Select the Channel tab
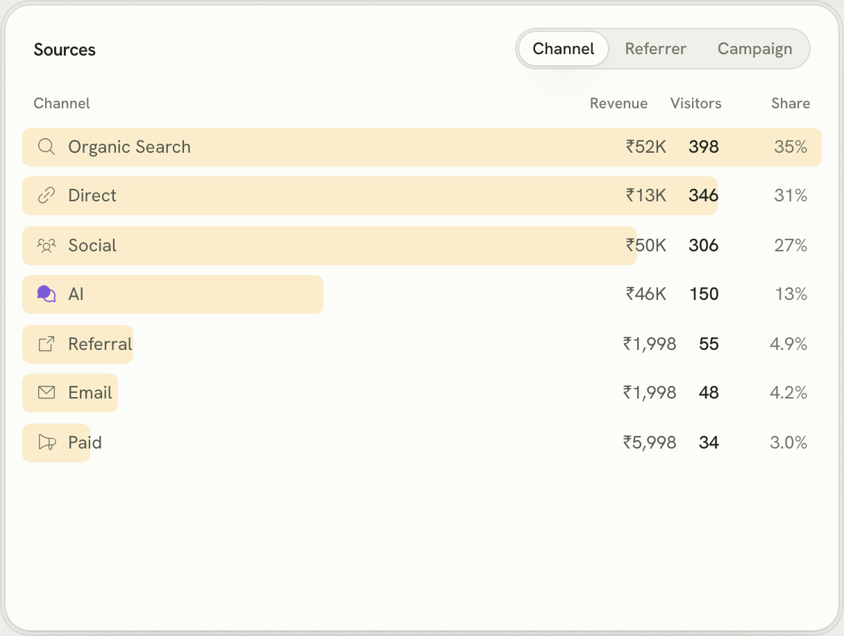Viewport: 844px width, 636px height. [x=564, y=49]
